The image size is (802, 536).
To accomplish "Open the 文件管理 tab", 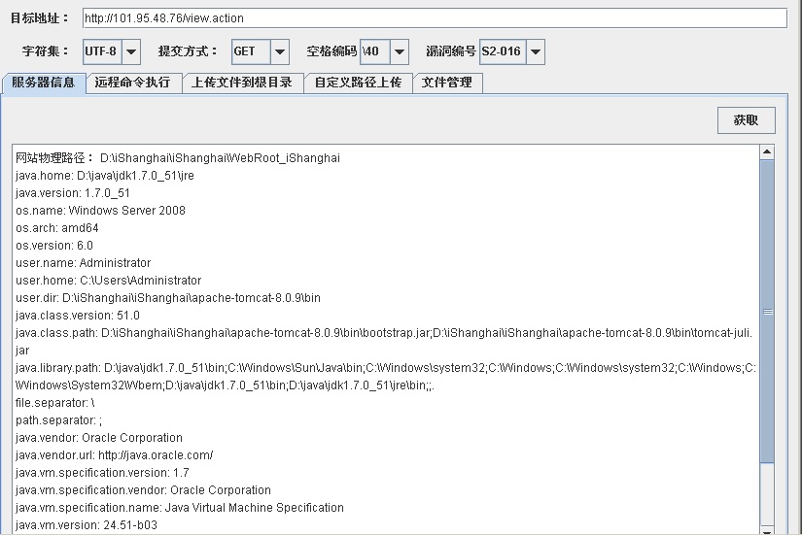I will 447,83.
